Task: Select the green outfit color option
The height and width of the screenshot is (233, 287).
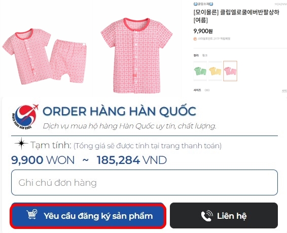Action: [200, 71]
